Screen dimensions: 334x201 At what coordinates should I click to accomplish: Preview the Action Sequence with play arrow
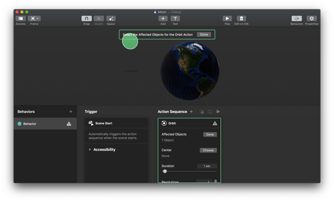[218, 112]
